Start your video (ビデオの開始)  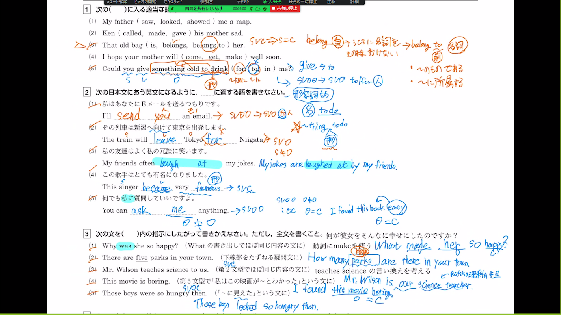tap(146, 2)
